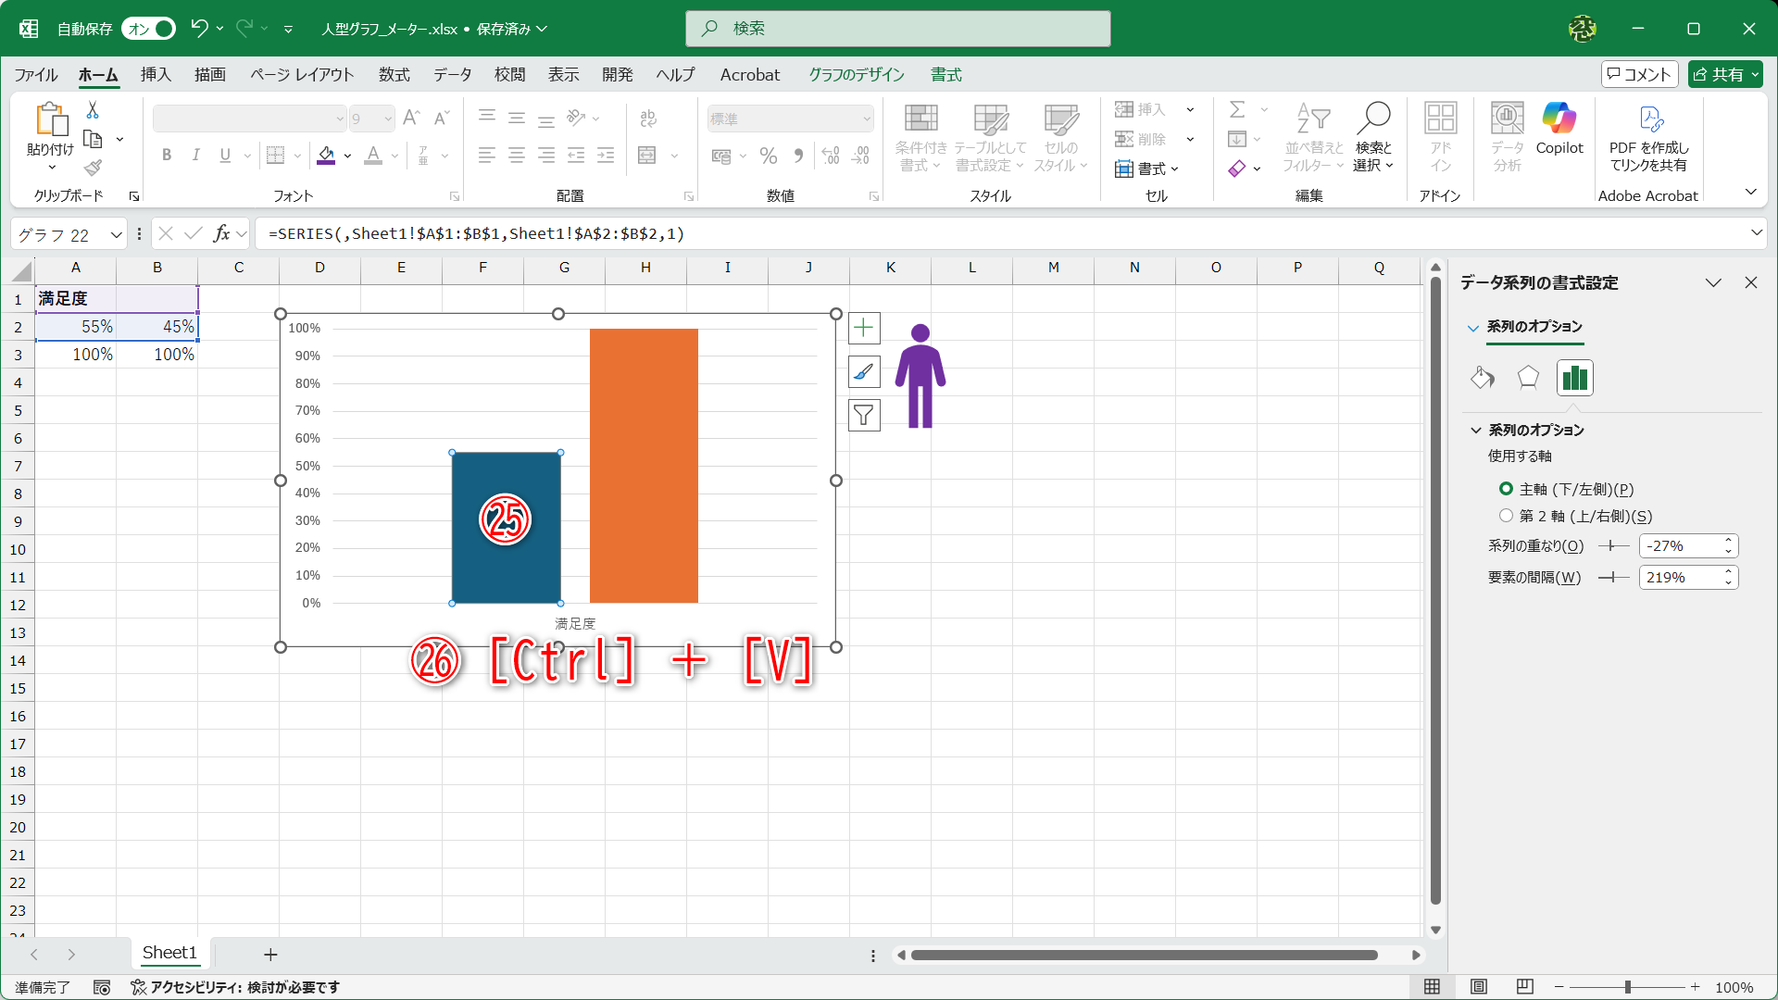Collapse the 系列のオプション section chevron
Screen dimensions: 1778x1000
tap(1474, 430)
